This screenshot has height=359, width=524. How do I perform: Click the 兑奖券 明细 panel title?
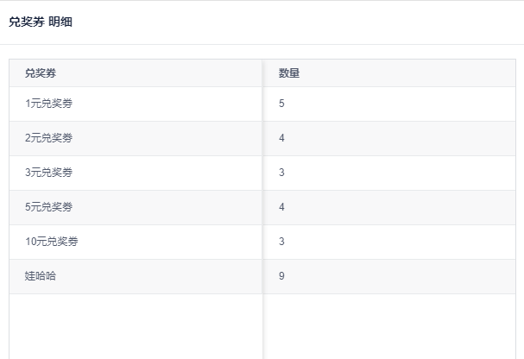pos(41,22)
